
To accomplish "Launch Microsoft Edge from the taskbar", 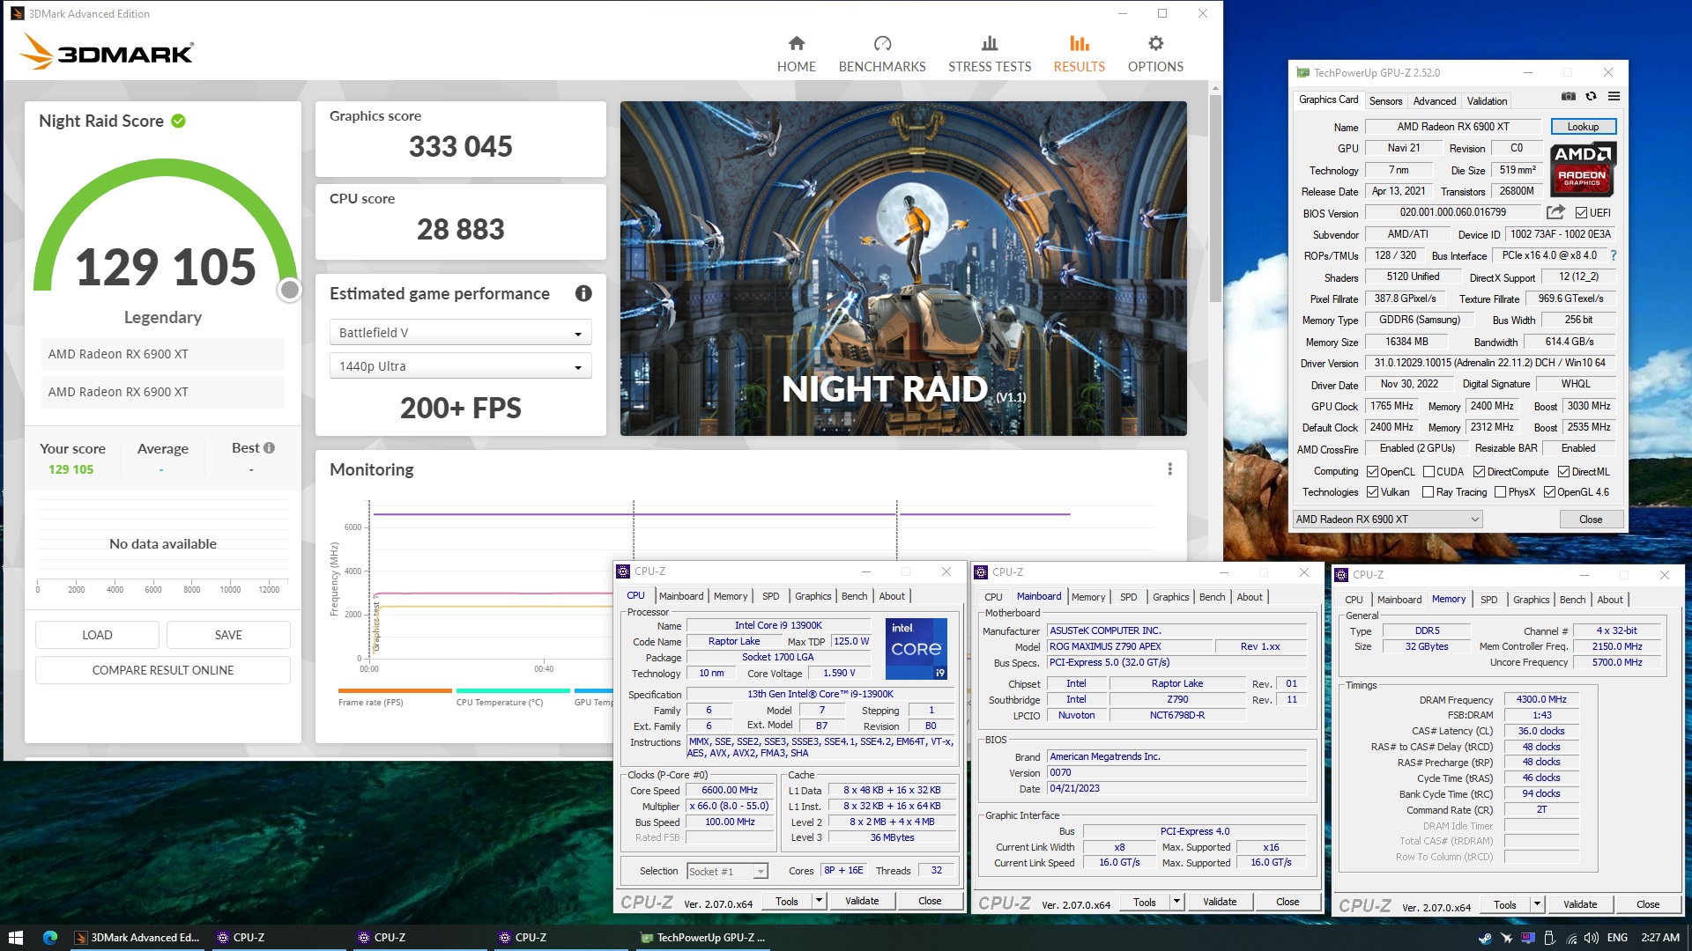I will 50,937.
